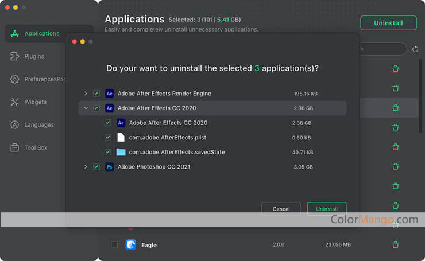This screenshot has height=261, width=425.
Task: Confirm with the dialog's Uninstall button
Action: 326,209
